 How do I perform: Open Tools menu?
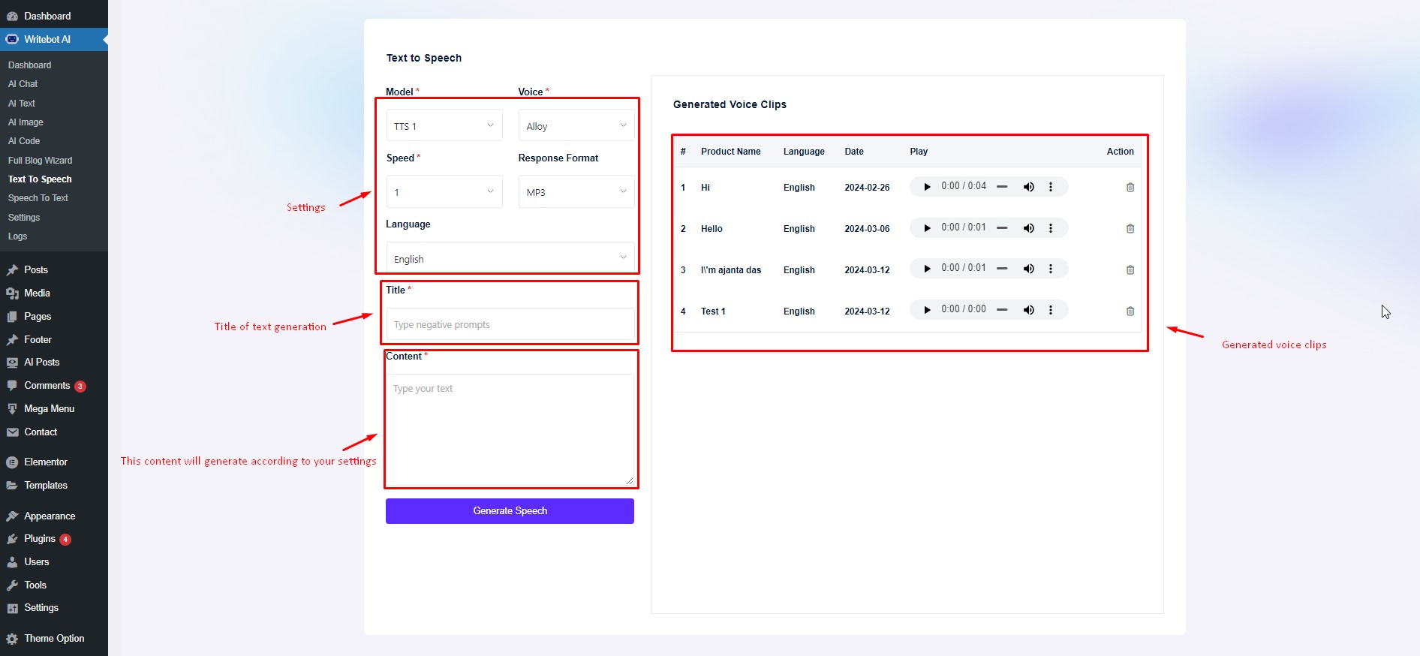(54, 585)
